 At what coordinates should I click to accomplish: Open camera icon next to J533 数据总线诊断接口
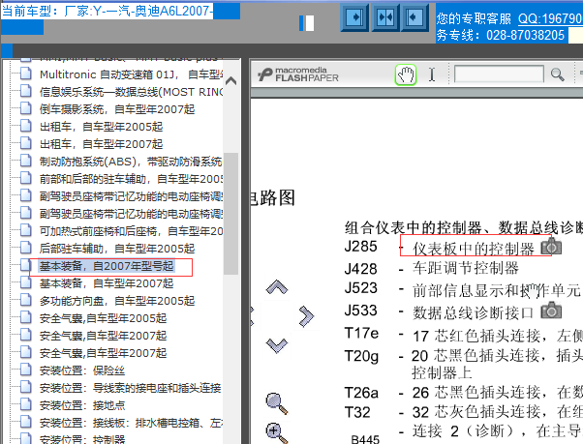pyautogui.click(x=551, y=311)
